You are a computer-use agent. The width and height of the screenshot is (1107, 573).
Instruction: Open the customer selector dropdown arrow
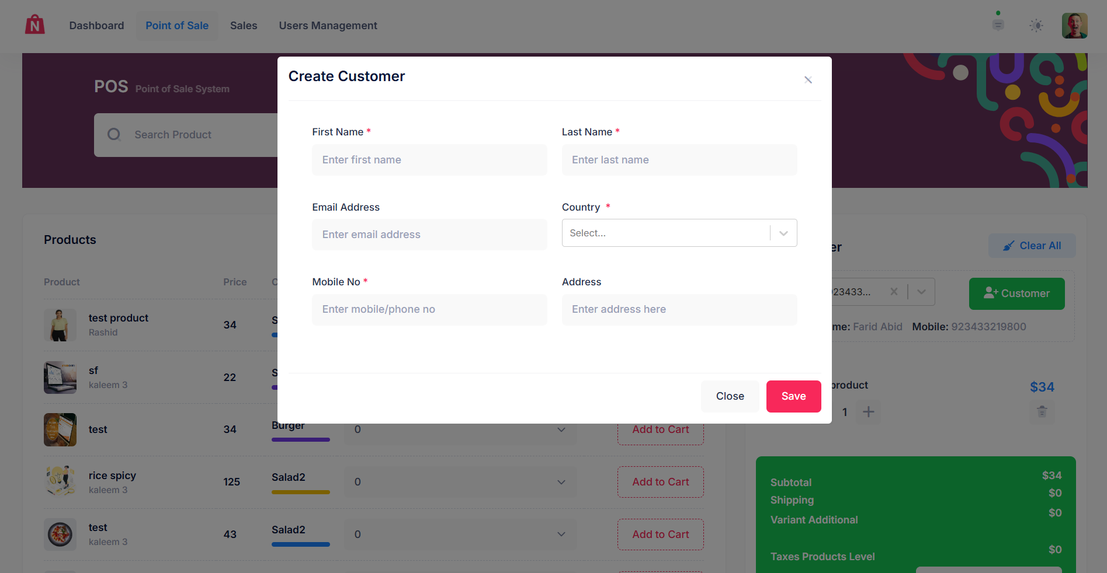pyautogui.click(x=921, y=292)
